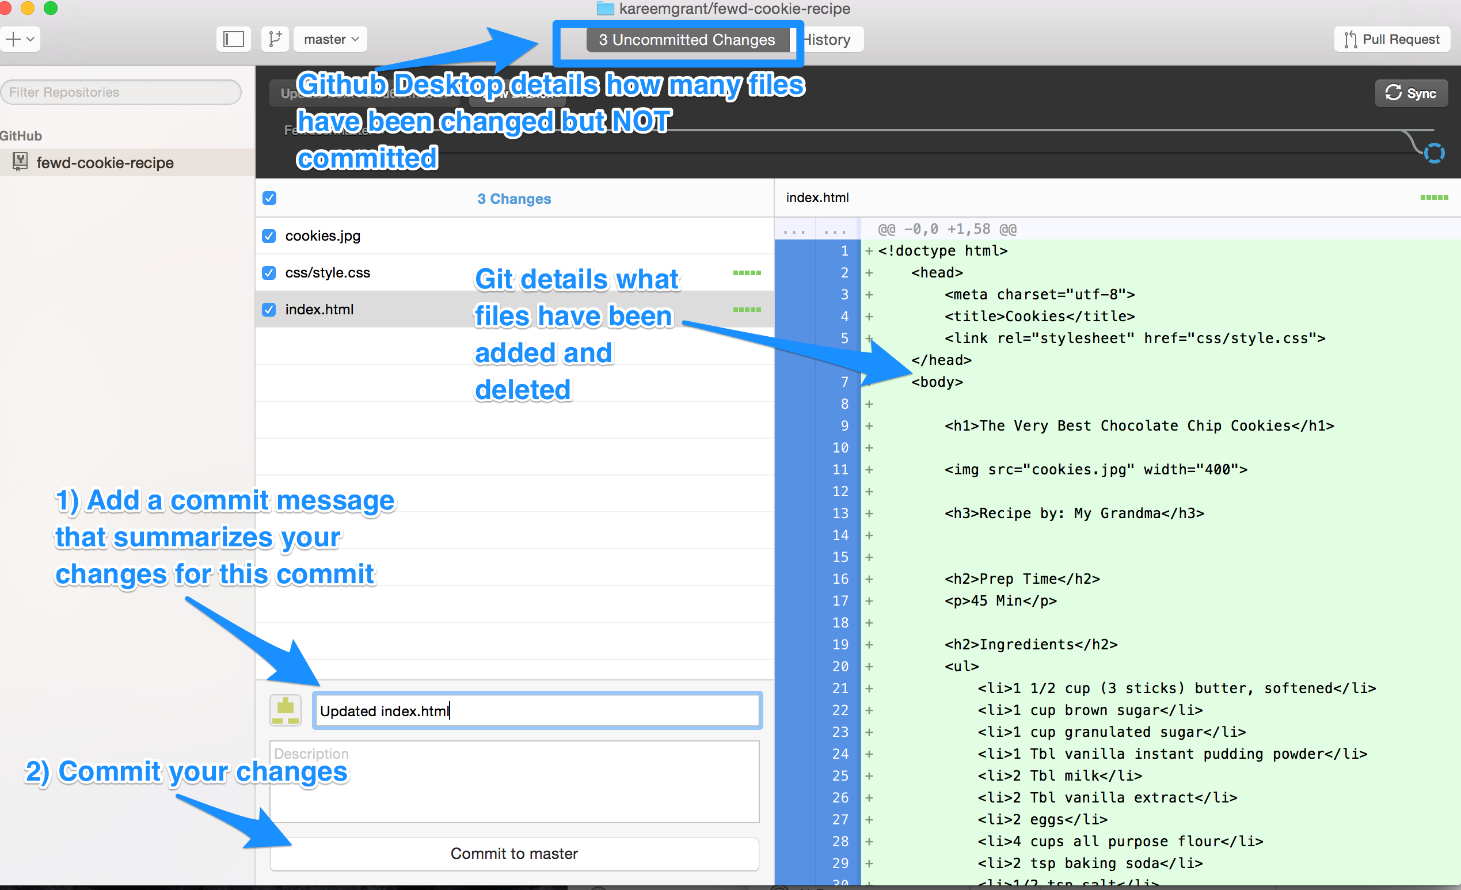Click the commit Description text area
Viewport: 1461px width, 890px height.
[x=515, y=781]
